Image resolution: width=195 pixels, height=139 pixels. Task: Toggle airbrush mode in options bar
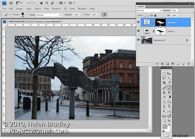(104, 15)
